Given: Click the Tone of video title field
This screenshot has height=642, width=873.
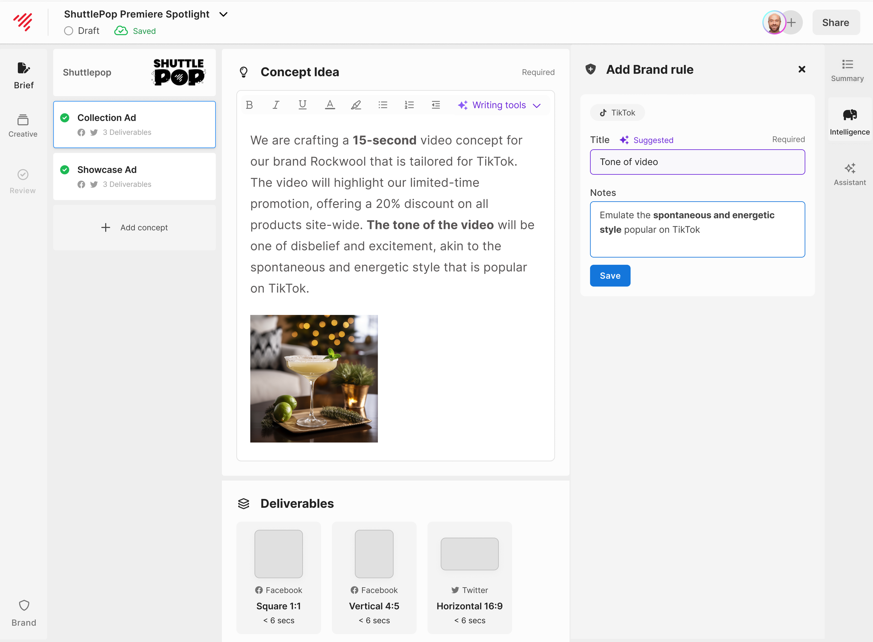Looking at the screenshot, I should pyautogui.click(x=697, y=162).
